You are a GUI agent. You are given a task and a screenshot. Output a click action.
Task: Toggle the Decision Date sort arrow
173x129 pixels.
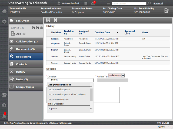click(118, 33)
